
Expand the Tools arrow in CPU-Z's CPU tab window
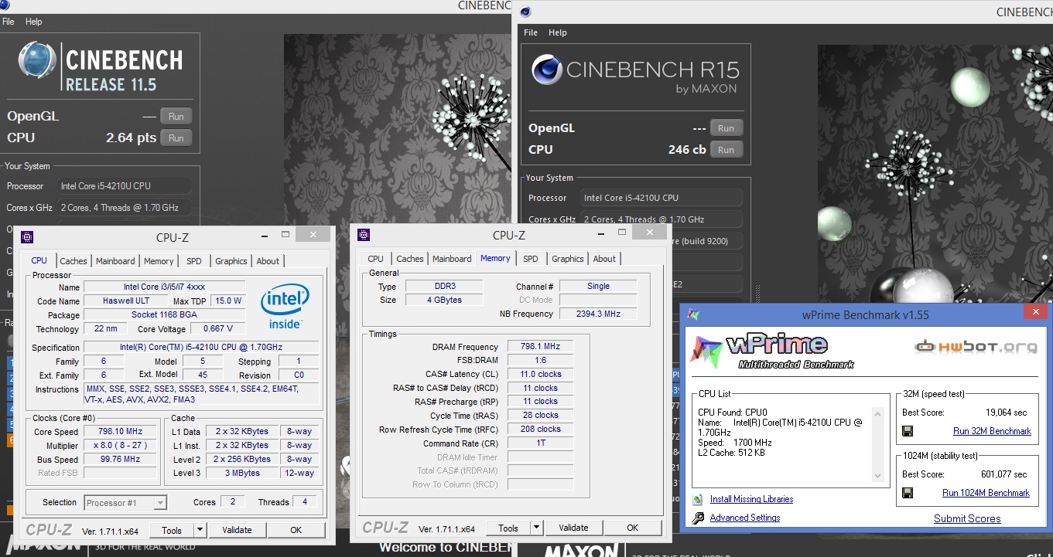click(x=200, y=530)
